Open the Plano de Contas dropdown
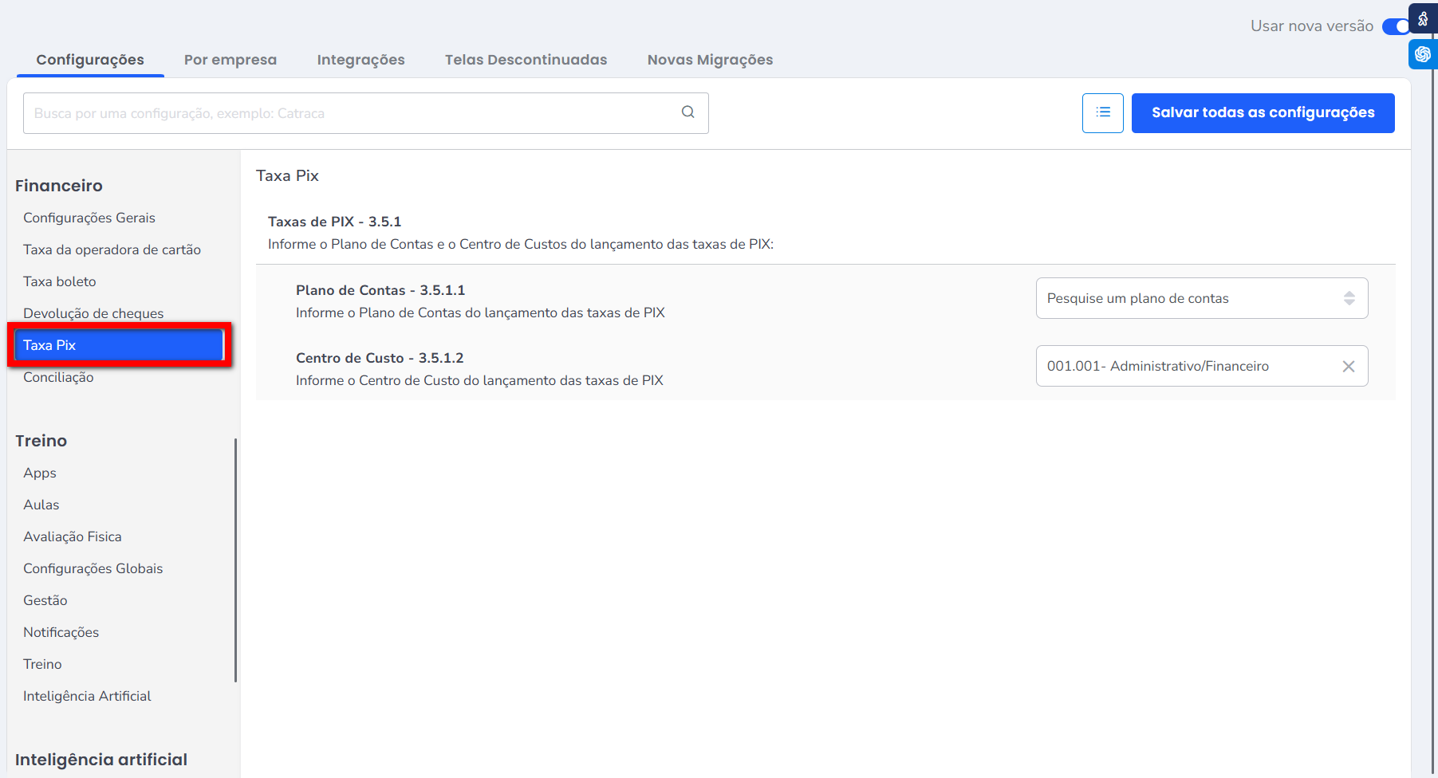 [x=1201, y=298]
